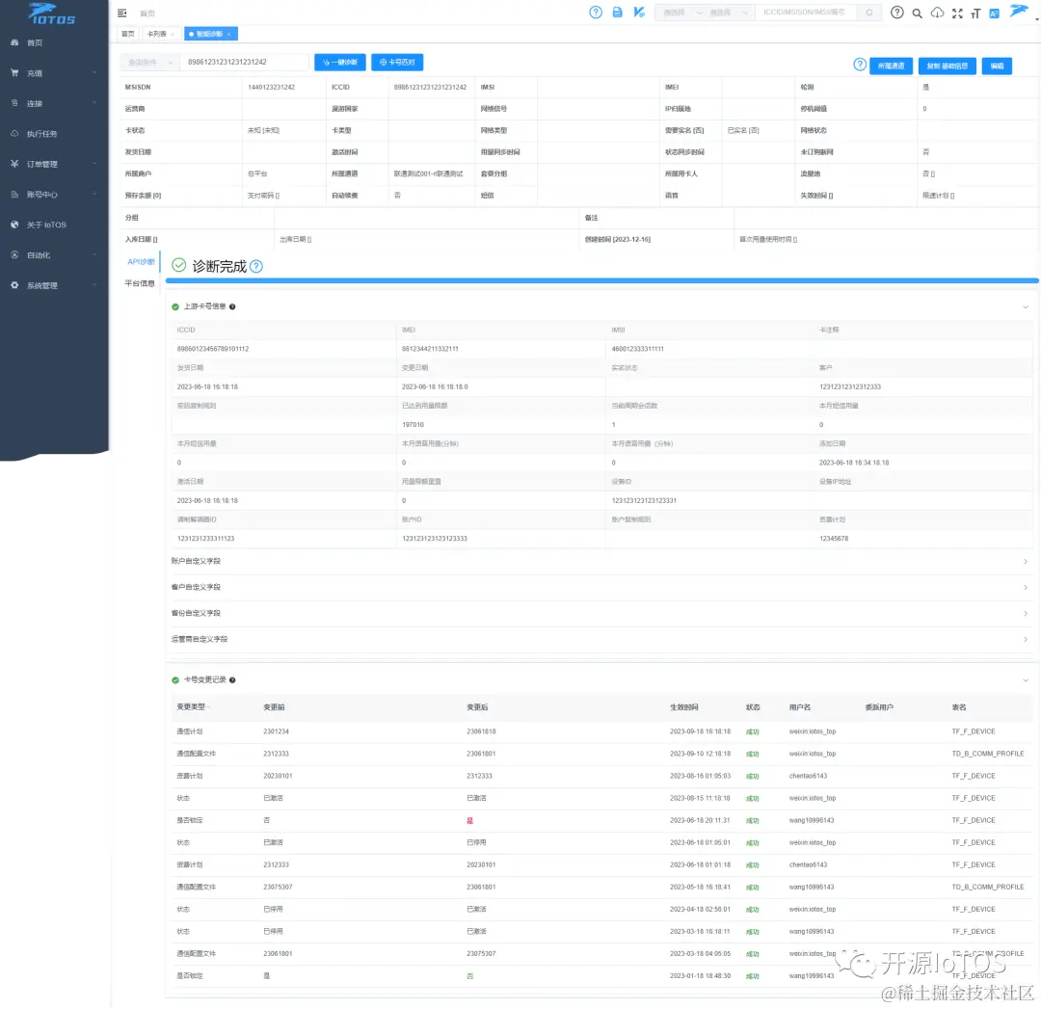Screen dimensions: 1041x1009
Task: Click help icon next to 诊断完成
Action: [256, 267]
